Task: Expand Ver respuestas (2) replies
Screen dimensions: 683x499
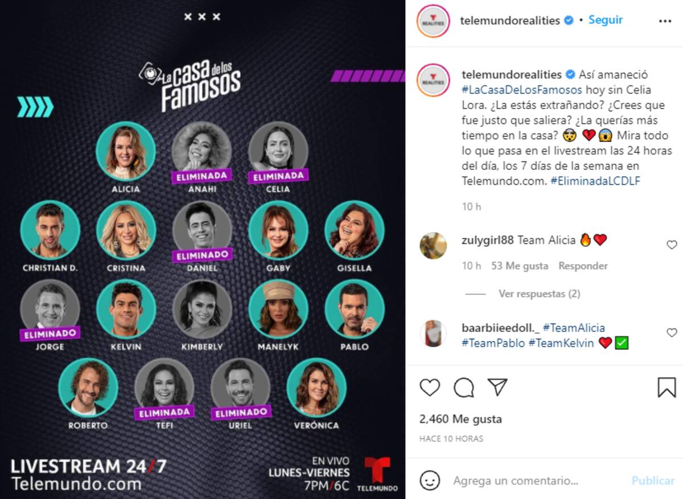Action: (539, 294)
